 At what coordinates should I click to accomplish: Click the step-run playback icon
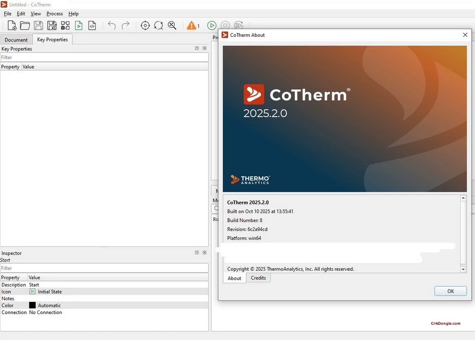point(239,25)
